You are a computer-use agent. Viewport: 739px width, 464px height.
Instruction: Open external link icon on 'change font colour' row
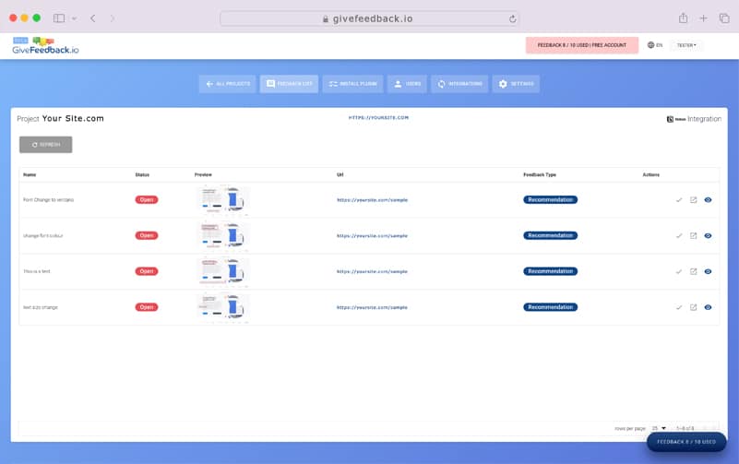(693, 236)
